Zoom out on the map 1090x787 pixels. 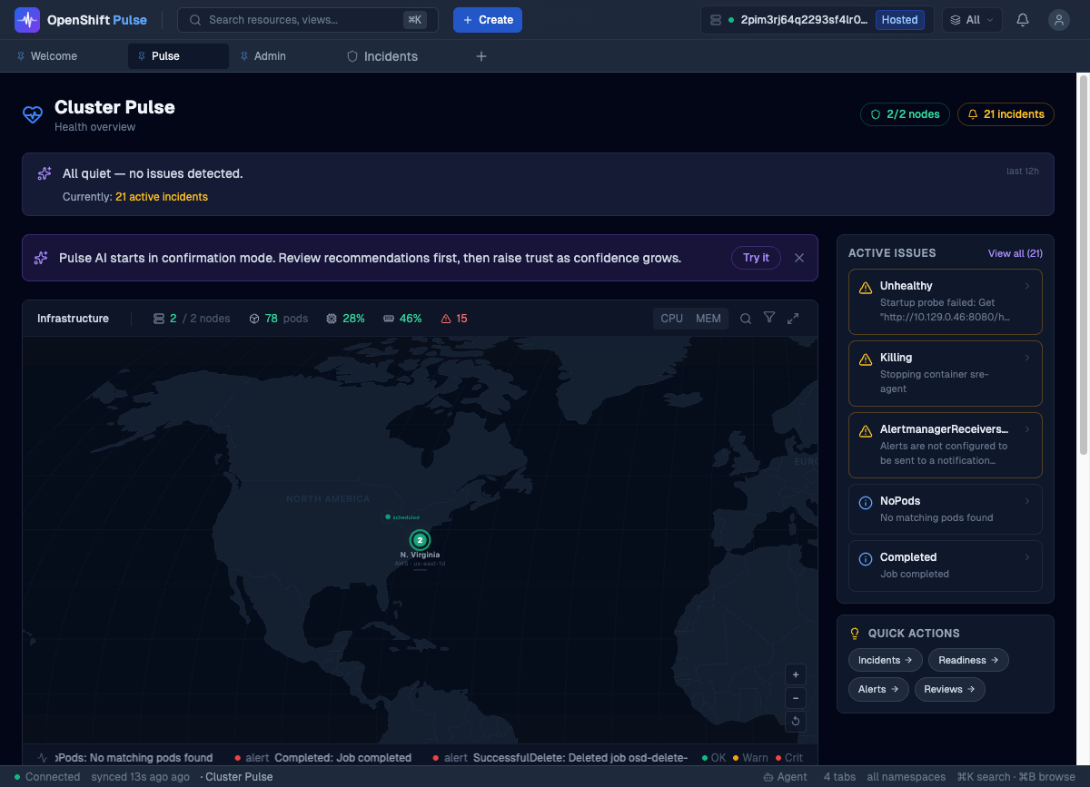click(796, 698)
